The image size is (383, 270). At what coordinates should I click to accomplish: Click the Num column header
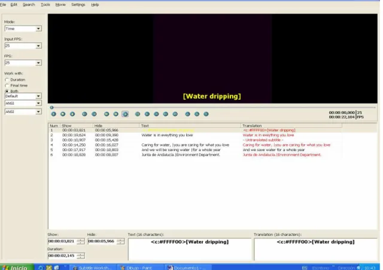click(54, 125)
